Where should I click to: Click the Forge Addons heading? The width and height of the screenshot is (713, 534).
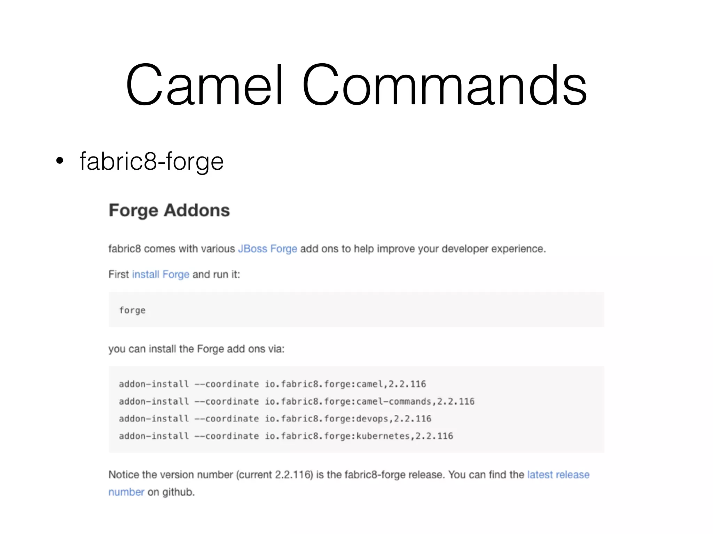point(169,210)
